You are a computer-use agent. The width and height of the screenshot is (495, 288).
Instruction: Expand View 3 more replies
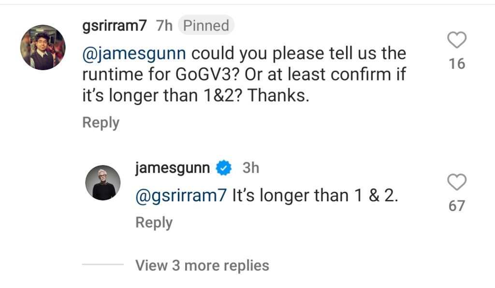202,265
